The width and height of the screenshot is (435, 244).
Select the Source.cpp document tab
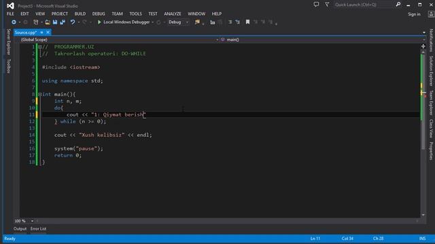click(x=26, y=33)
